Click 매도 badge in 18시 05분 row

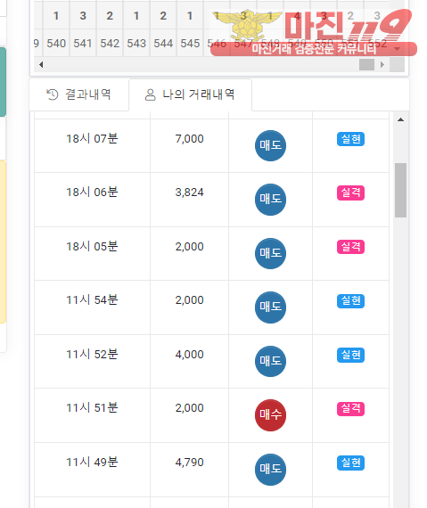[x=270, y=253]
